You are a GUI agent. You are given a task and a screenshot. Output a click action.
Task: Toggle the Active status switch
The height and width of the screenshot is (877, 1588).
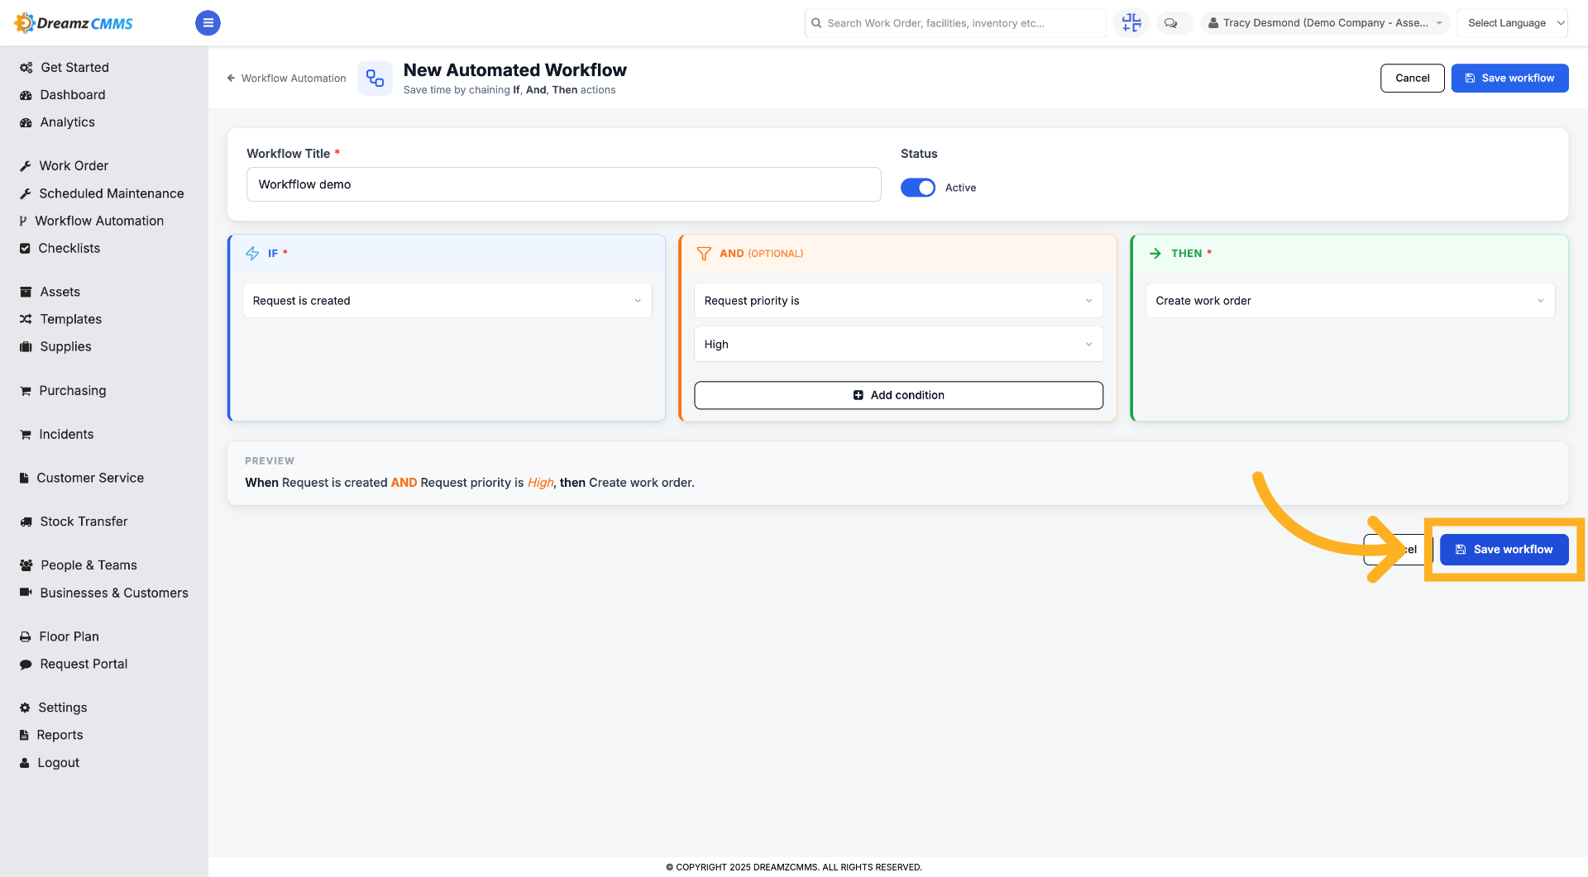(918, 188)
